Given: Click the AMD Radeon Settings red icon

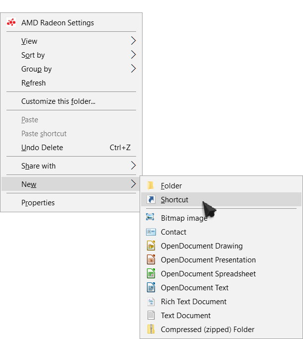Looking at the screenshot, I should (x=11, y=22).
